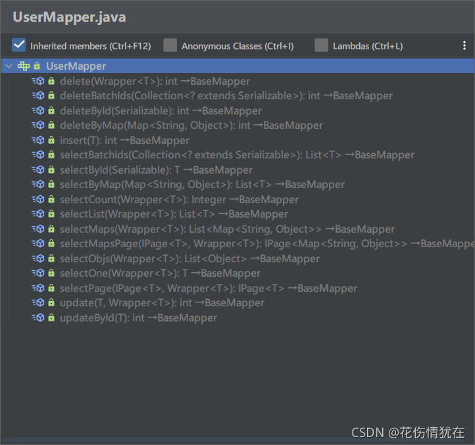Click method icon for selectMapsPage

tap(38, 243)
